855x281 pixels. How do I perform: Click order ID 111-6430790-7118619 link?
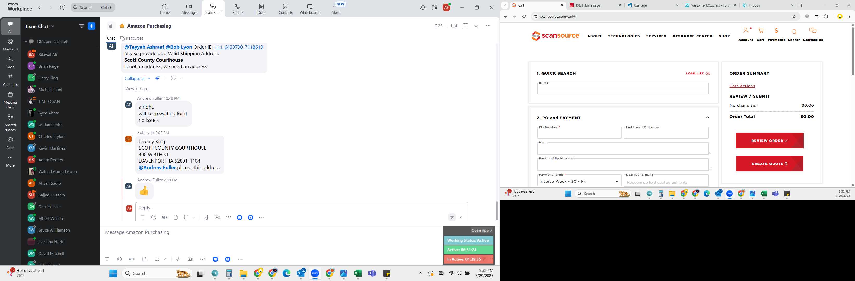coord(239,47)
